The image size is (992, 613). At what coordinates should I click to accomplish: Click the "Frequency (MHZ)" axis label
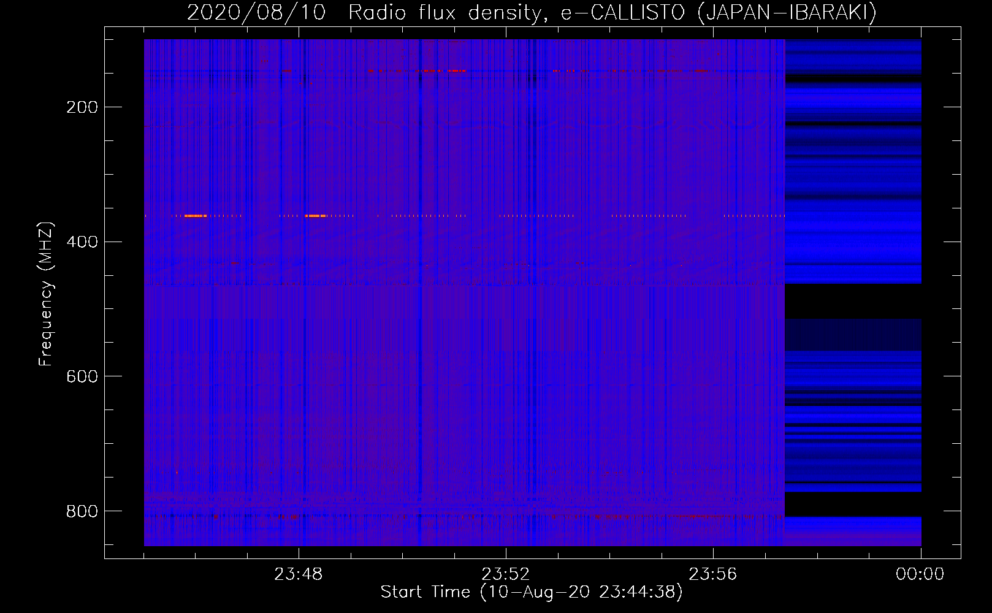pyautogui.click(x=46, y=294)
